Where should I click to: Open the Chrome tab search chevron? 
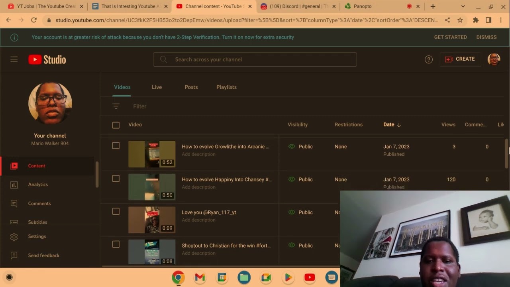tap(463, 6)
